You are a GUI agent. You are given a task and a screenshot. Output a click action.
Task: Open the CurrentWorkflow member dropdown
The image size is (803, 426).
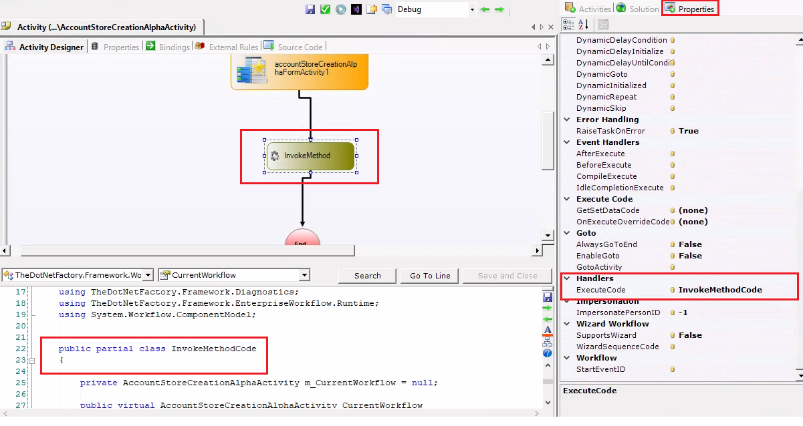click(304, 275)
